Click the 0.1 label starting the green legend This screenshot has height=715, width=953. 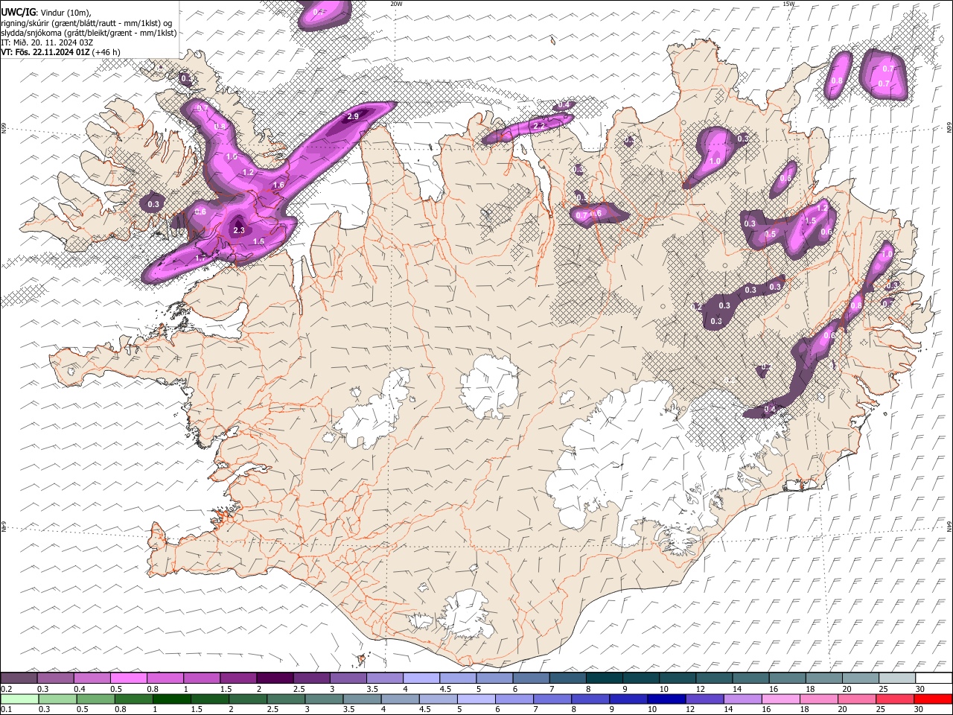pos(5,710)
